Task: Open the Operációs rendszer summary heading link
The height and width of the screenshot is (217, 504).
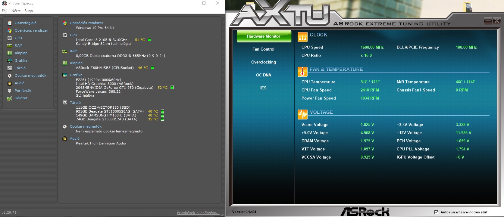Action: click(86, 23)
